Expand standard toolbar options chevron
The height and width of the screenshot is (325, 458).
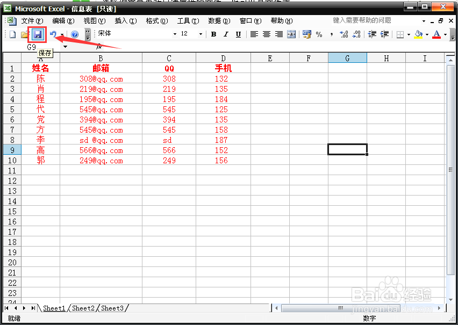coord(88,34)
